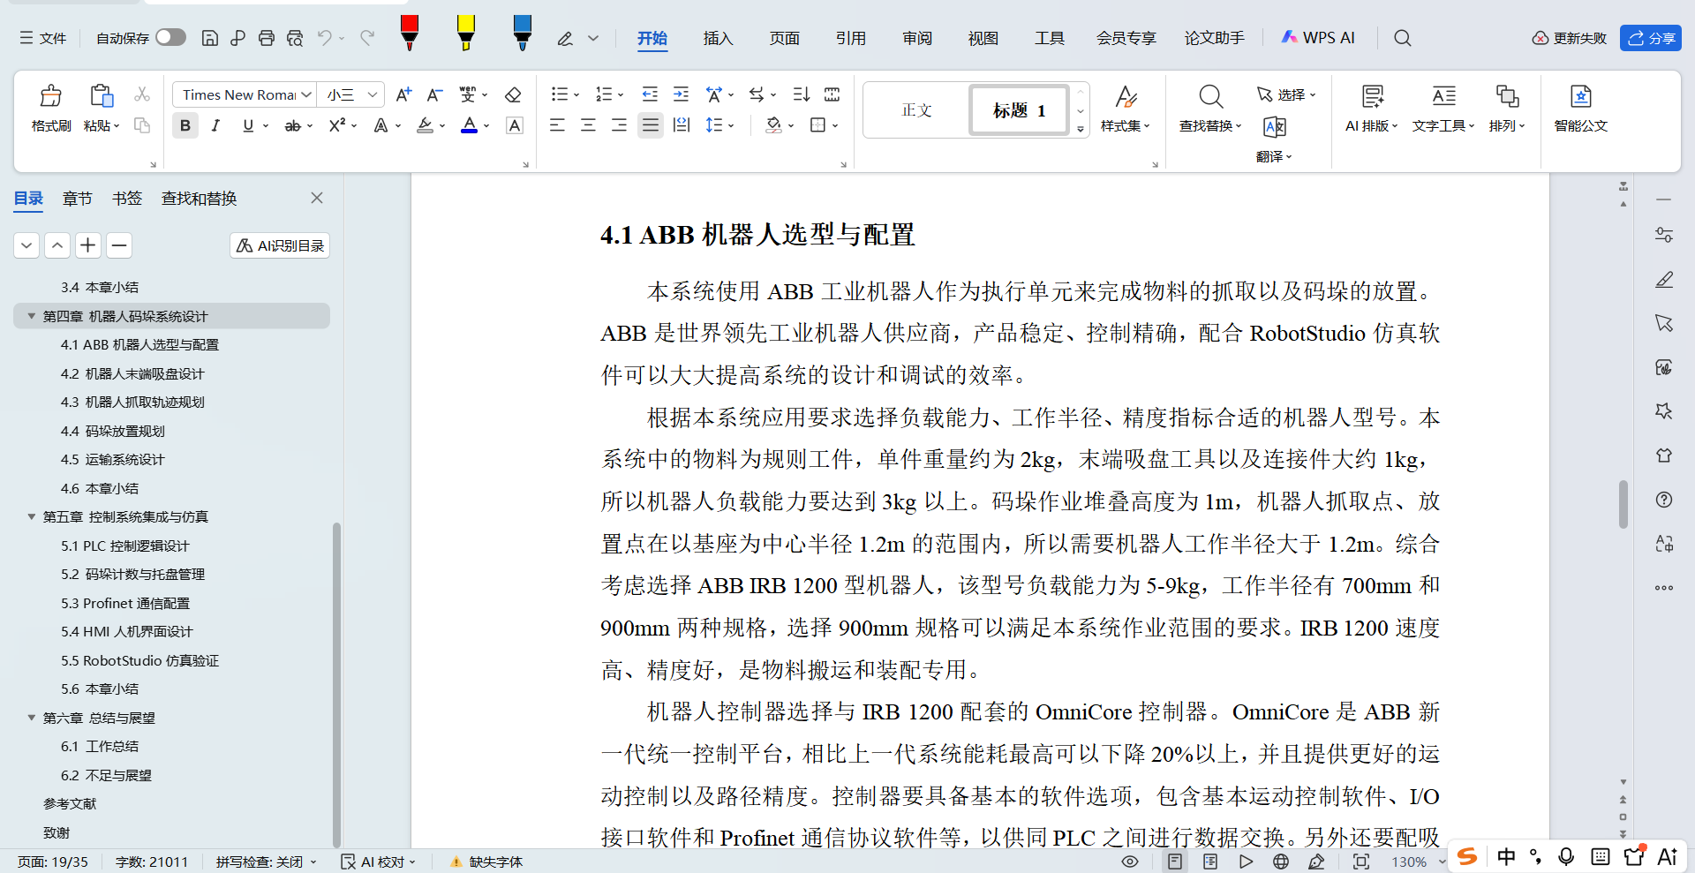Screen dimensions: 1695x873
Task: Click the Save document icon
Action: coord(210,38)
